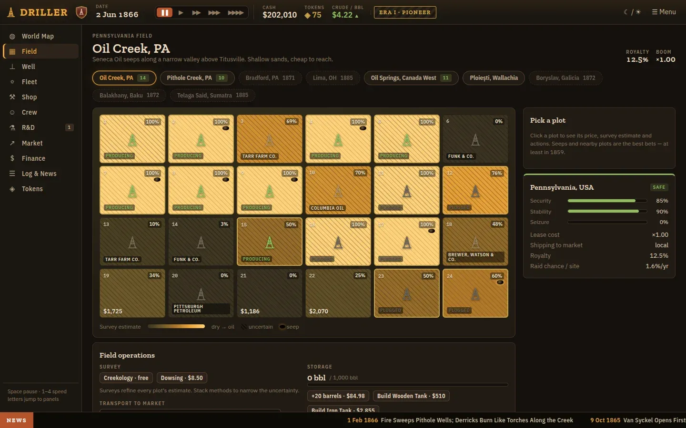
Task: Click the Survey estimate gradient bar
Action: 176,327
